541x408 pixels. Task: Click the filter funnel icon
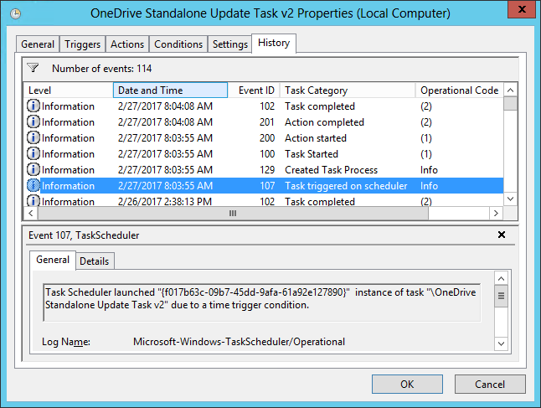pyautogui.click(x=33, y=68)
